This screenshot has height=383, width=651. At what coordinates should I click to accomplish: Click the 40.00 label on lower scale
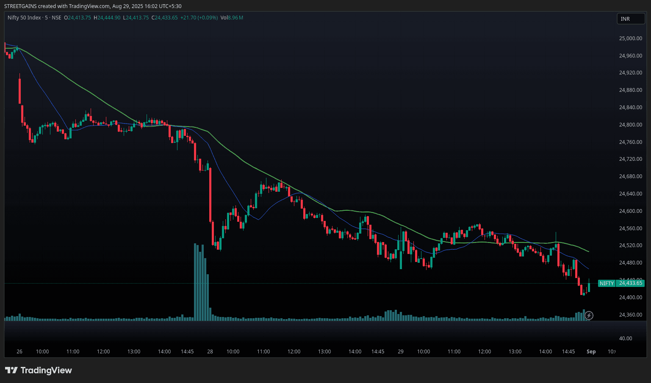[625, 339]
